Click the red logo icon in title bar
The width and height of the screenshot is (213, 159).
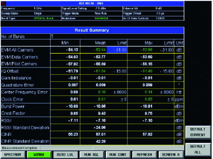[3, 3]
